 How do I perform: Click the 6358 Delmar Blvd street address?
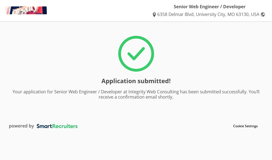tap(176, 14)
